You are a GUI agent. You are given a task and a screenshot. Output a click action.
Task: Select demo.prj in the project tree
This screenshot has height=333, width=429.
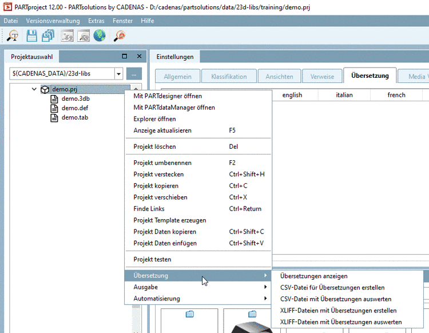[x=65, y=89]
